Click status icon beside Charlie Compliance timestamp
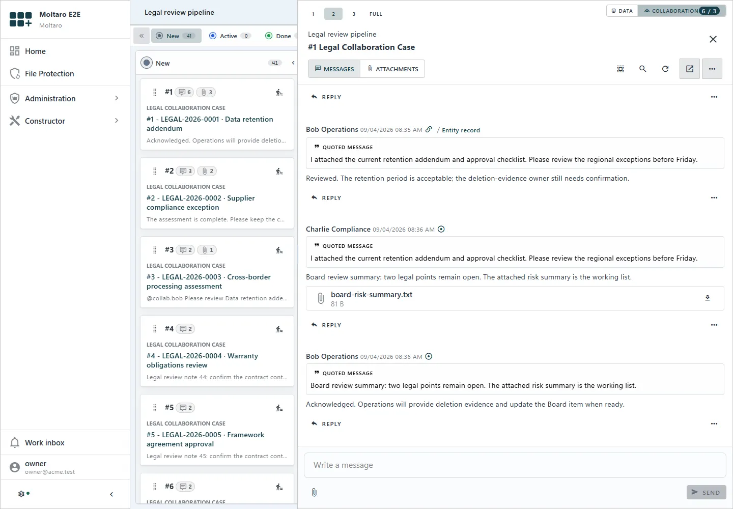The width and height of the screenshot is (733, 509). [441, 229]
